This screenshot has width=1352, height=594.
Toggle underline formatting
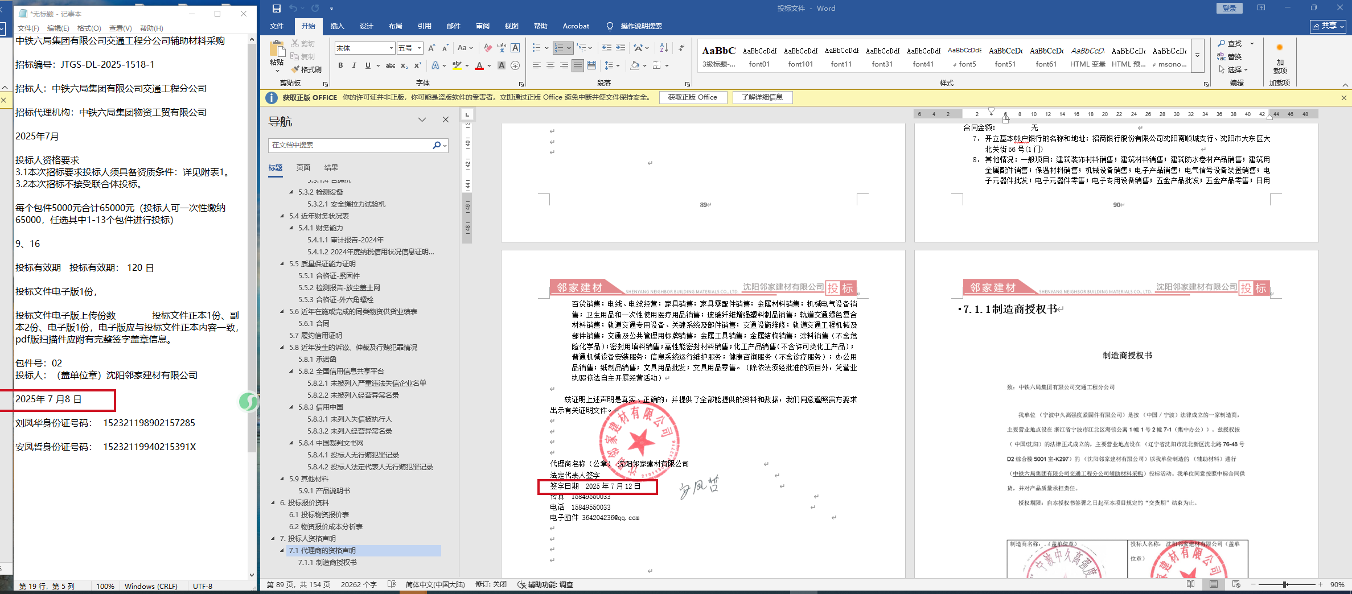368,65
